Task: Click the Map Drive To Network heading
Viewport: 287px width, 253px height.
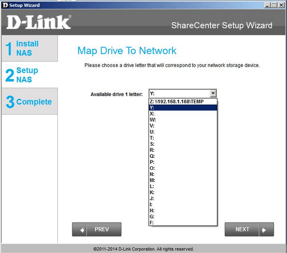Action: tap(127, 51)
